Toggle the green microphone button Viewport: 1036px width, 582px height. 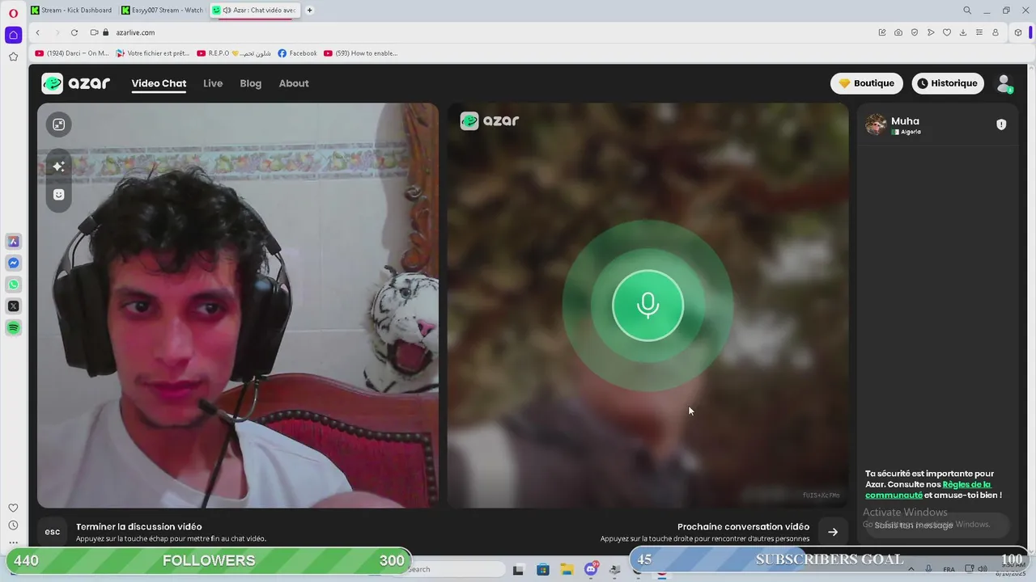click(647, 306)
